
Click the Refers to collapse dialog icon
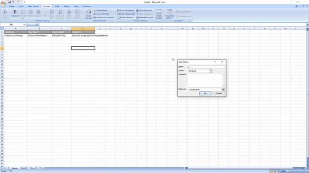pos(223,90)
